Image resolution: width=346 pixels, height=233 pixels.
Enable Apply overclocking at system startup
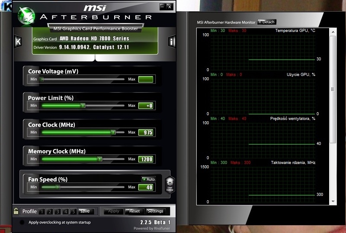click(x=22, y=222)
